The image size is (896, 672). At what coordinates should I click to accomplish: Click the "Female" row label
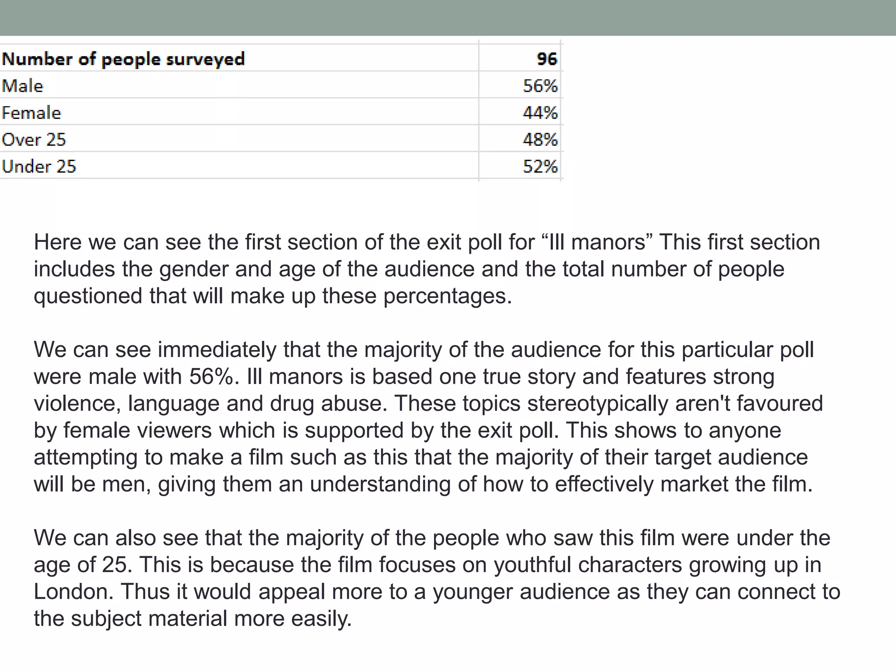coord(31,113)
